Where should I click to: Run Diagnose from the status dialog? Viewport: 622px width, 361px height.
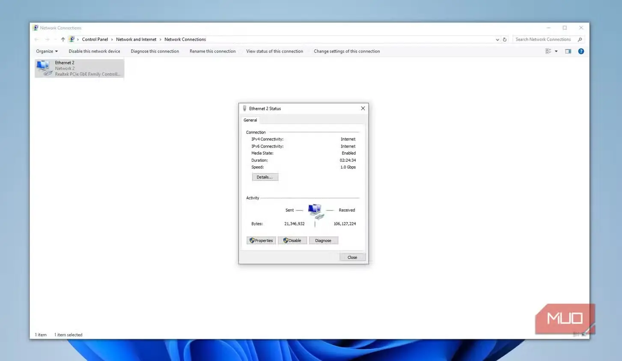click(324, 240)
